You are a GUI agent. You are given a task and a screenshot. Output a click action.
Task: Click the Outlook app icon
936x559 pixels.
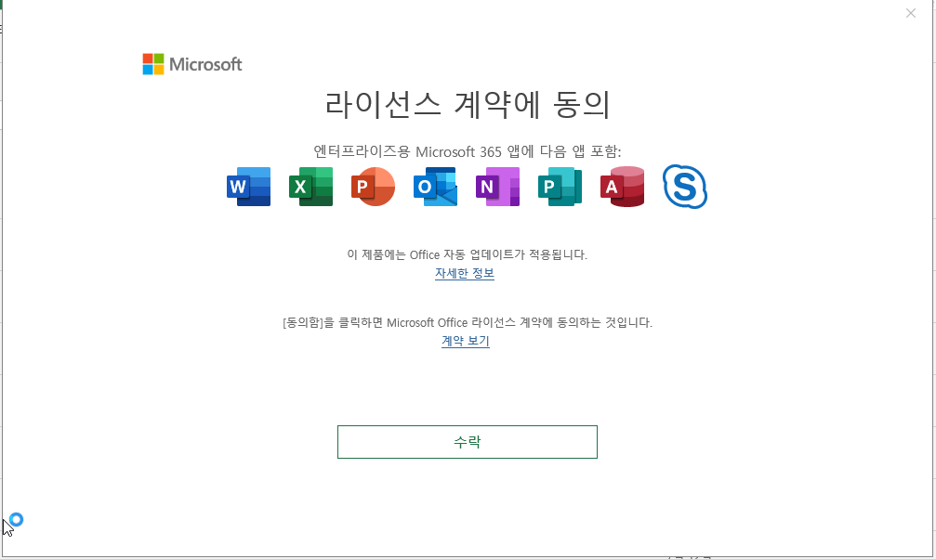click(435, 187)
